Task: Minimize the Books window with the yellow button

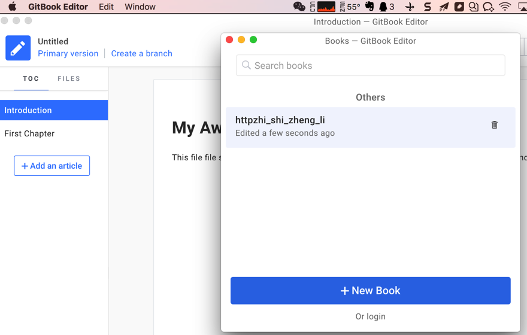Action: click(x=241, y=40)
